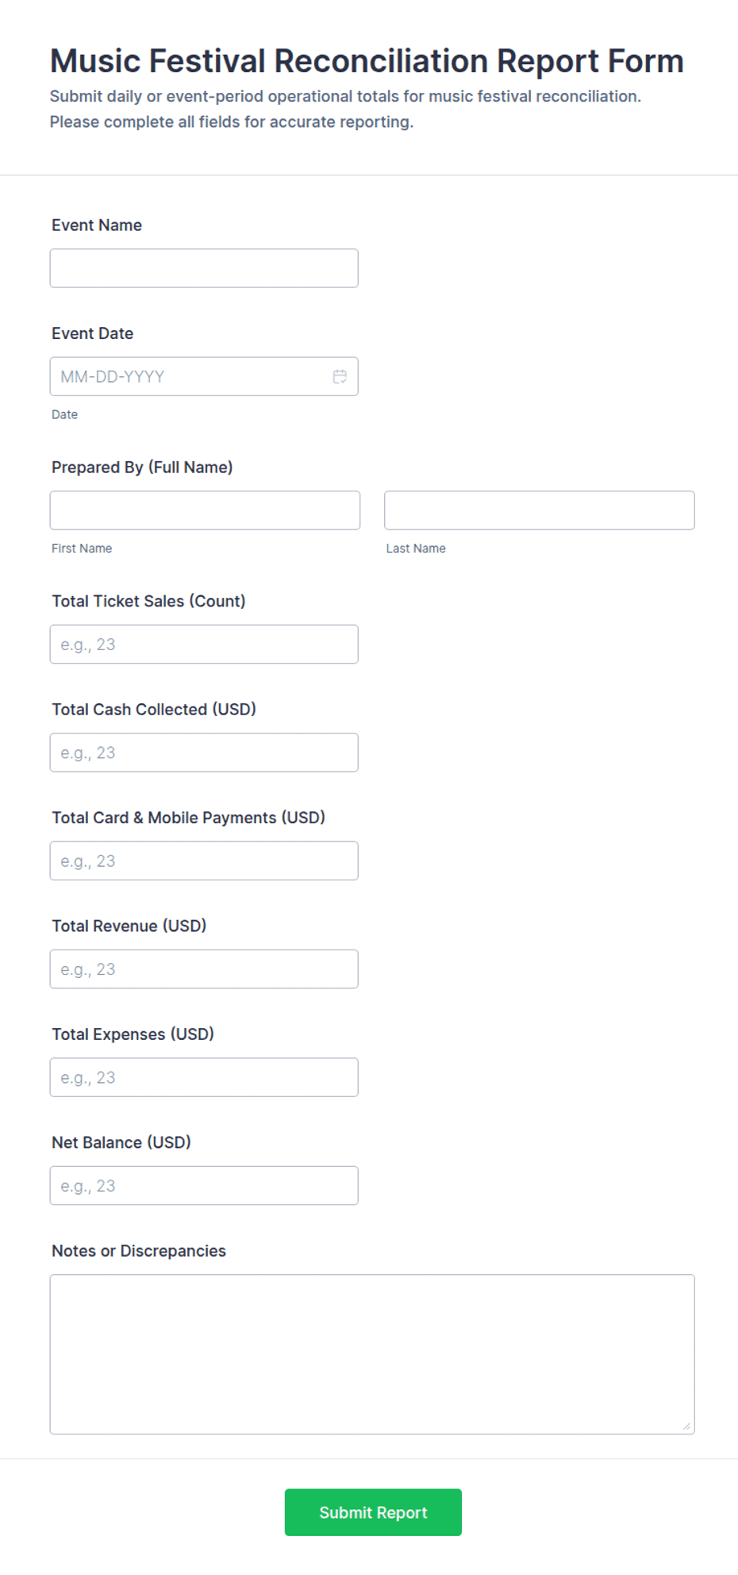Click inside Notes or Discrepancies textarea

point(372,1354)
